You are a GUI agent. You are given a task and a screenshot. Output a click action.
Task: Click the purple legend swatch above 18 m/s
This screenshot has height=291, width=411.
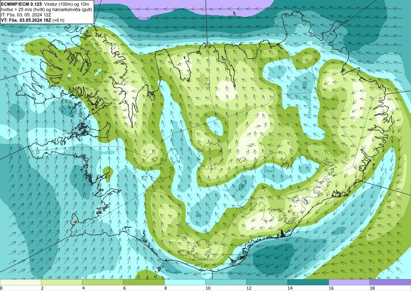(390, 282)
